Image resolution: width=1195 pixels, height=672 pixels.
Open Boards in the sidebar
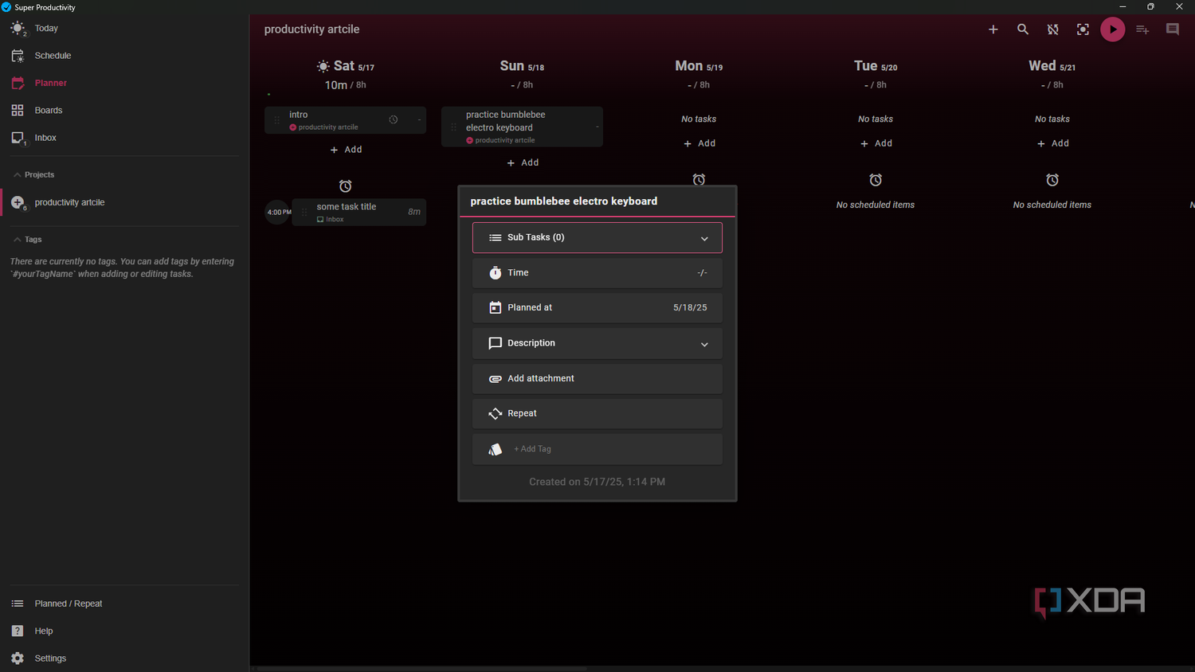tap(48, 110)
